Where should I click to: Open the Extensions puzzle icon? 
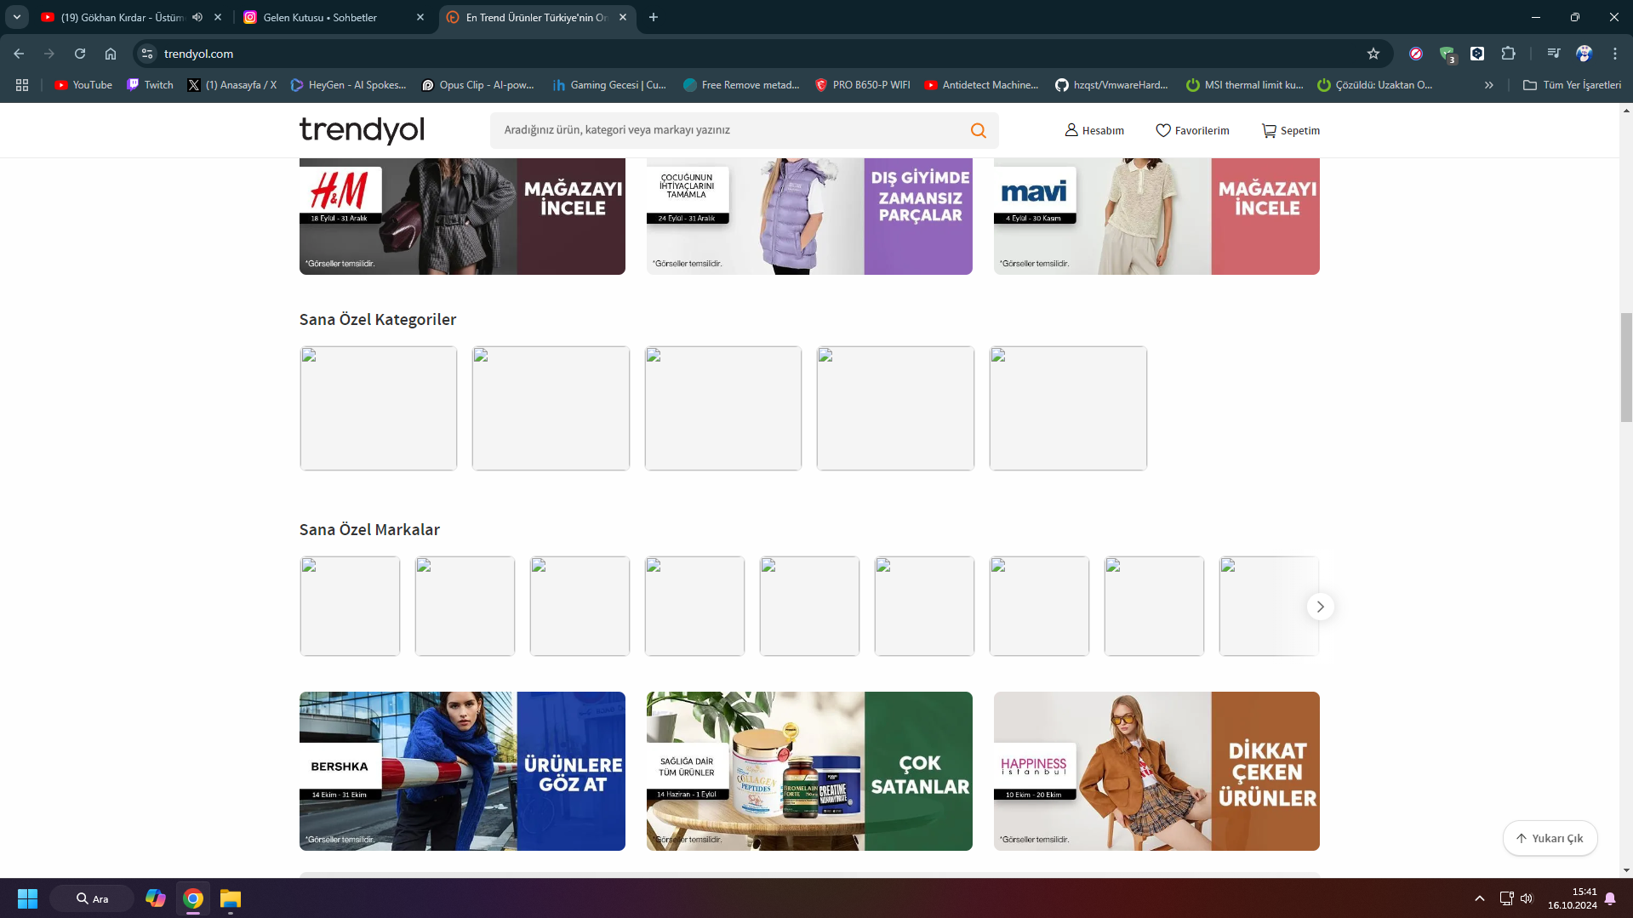1508,54
